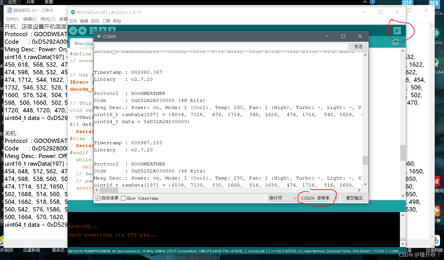Click the serial monitor horizontal scroll left arrow

click(x=97, y=190)
